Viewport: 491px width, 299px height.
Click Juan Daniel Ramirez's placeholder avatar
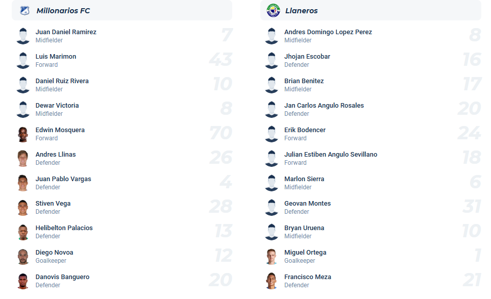(23, 36)
